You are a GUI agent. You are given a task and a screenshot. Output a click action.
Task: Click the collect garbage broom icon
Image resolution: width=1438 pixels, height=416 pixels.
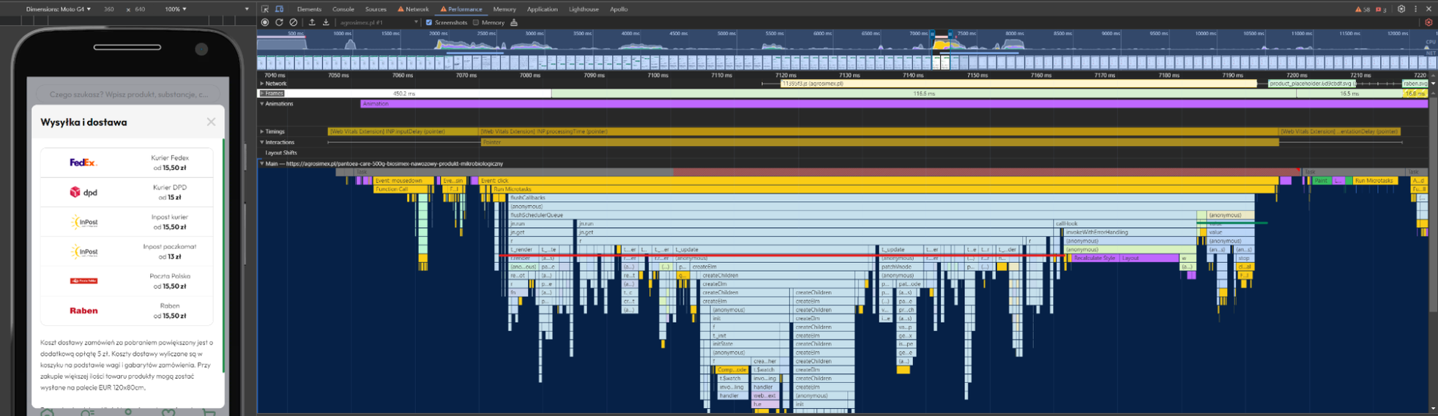pos(514,22)
